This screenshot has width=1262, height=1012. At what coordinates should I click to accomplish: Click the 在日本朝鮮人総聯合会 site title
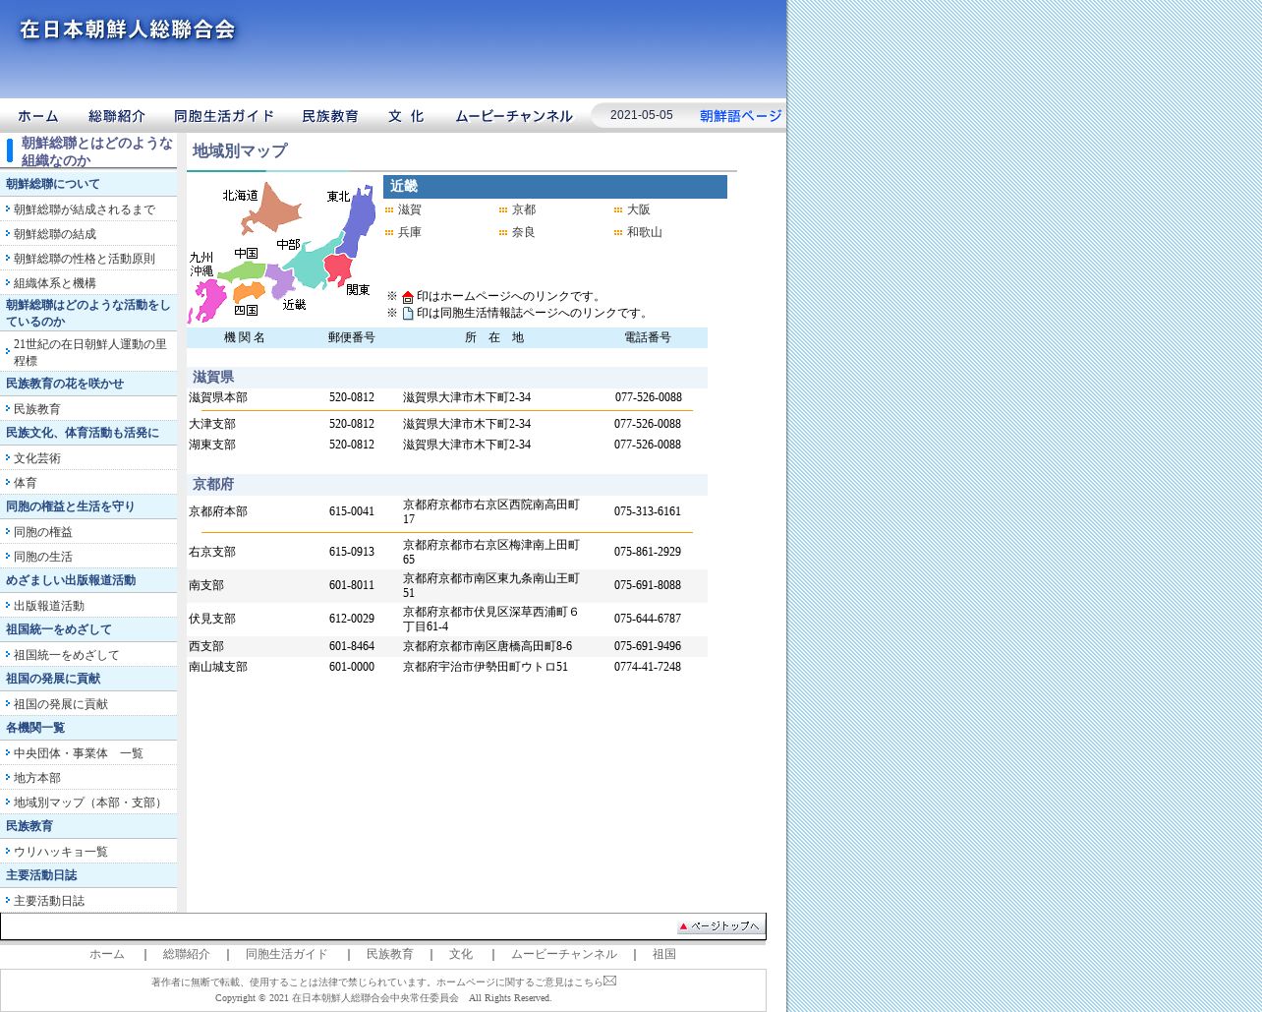[128, 30]
